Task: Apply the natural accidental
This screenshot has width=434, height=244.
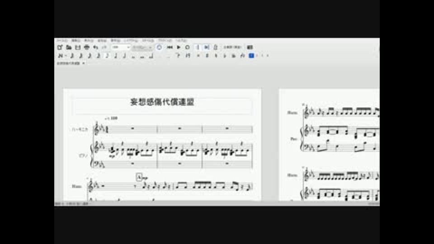Action: pyautogui.click(x=216, y=56)
